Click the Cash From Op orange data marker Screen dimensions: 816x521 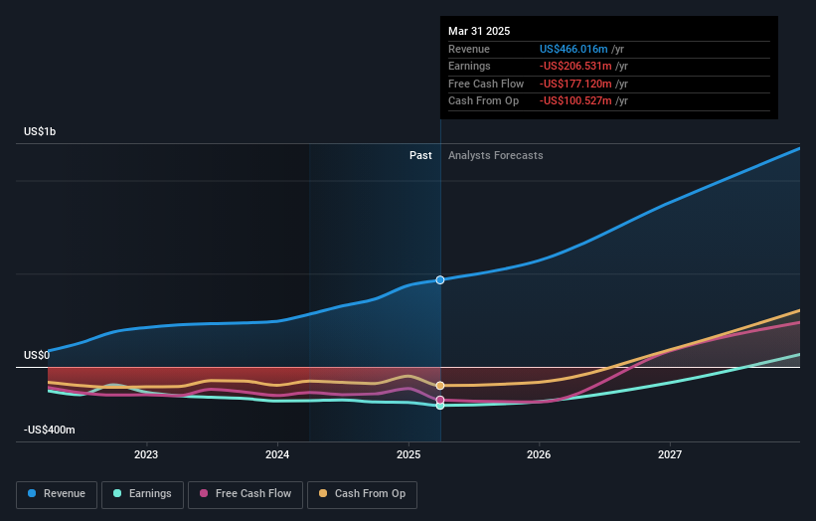pos(440,386)
